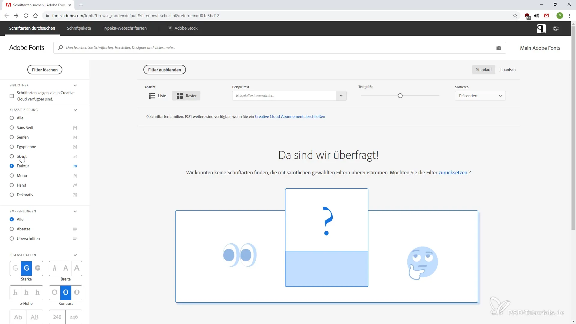Collapse the Klassifizierung section
576x324 pixels.
(x=75, y=110)
